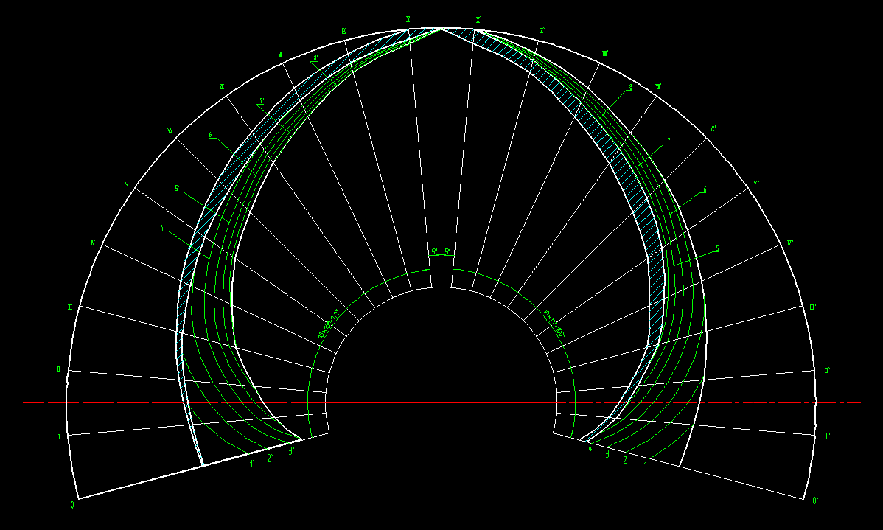Select the "X" label left of the apex
Viewport: 883px width, 530px height.
pyautogui.click(x=408, y=19)
